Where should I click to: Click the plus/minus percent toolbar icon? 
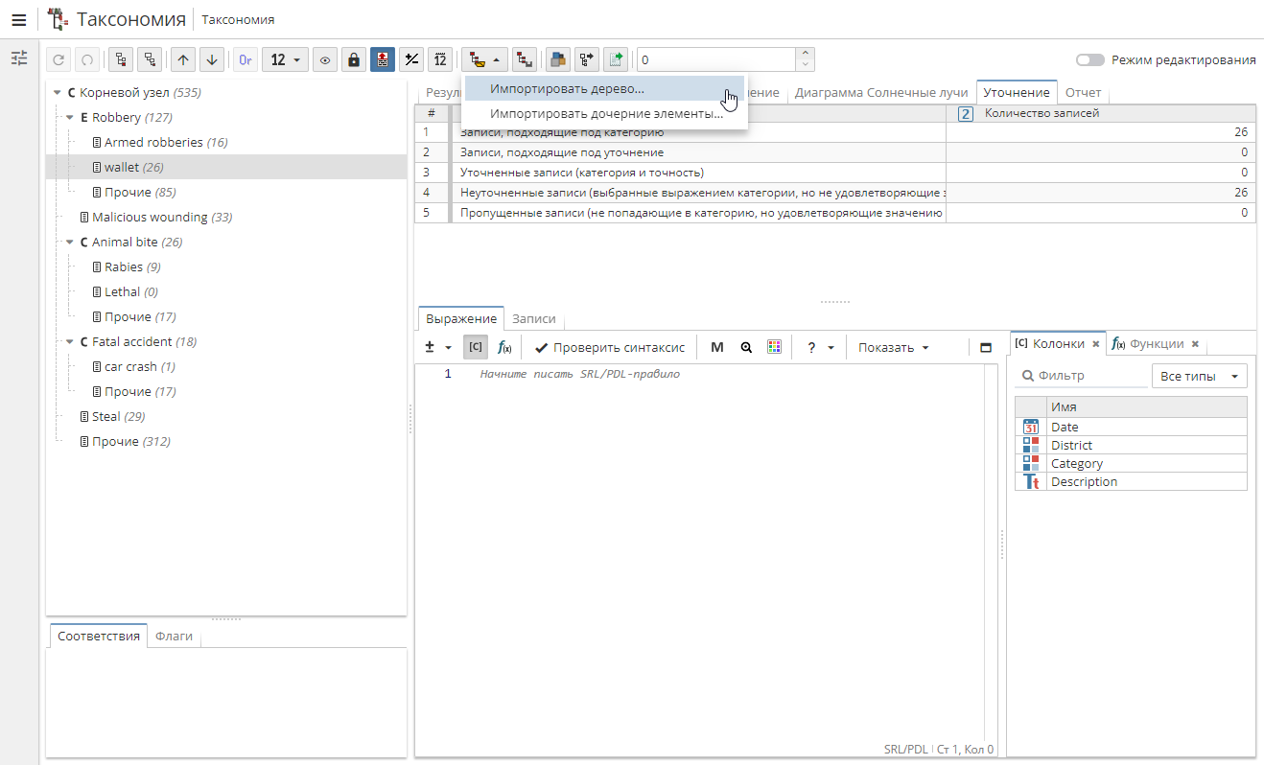tap(411, 59)
